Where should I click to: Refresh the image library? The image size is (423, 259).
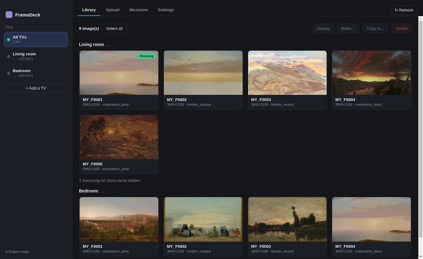404,10
